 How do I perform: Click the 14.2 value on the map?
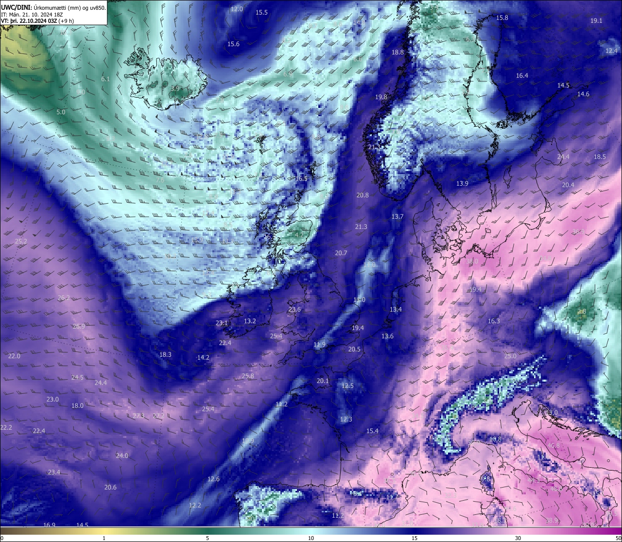(x=203, y=357)
